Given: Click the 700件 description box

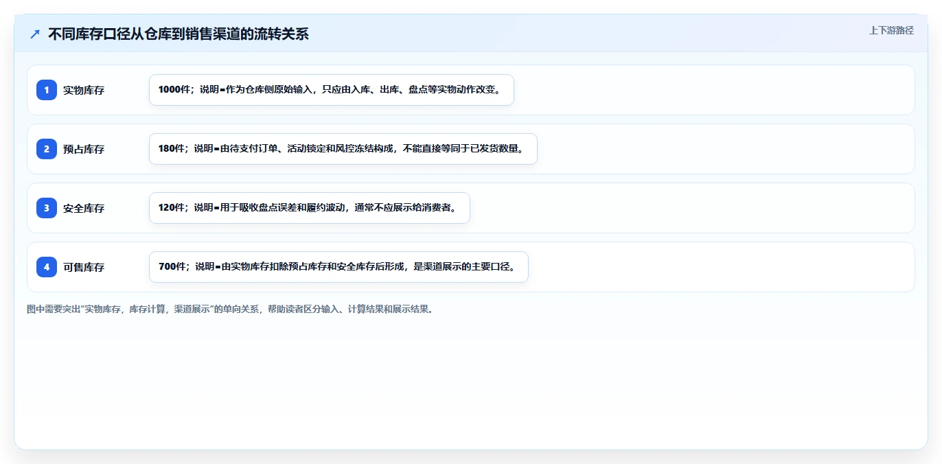Looking at the screenshot, I should (x=338, y=267).
